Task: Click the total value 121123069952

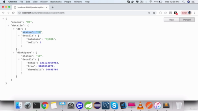Action: pyautogui.click(x=49, y=63)
